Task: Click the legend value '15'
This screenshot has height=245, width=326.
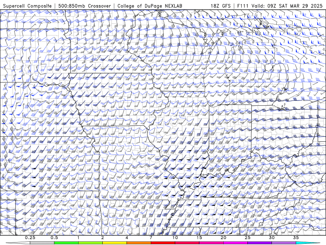Action: (x=199, y=238)
